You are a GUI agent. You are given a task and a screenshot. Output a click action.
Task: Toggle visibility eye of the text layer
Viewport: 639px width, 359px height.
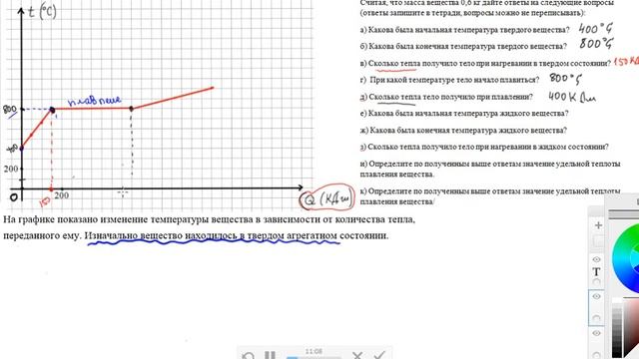click(x=596, y=259)
